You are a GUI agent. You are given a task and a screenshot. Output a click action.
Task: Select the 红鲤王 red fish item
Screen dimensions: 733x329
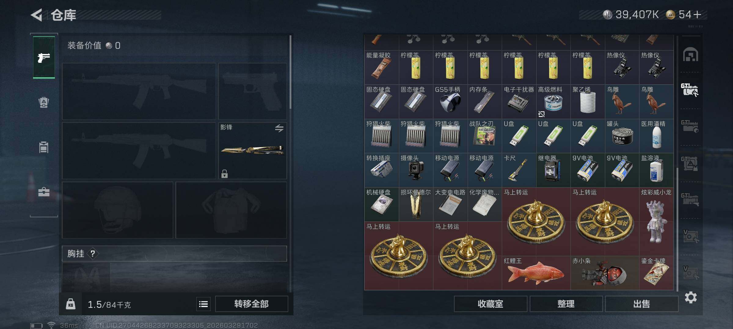pos(536,273)
